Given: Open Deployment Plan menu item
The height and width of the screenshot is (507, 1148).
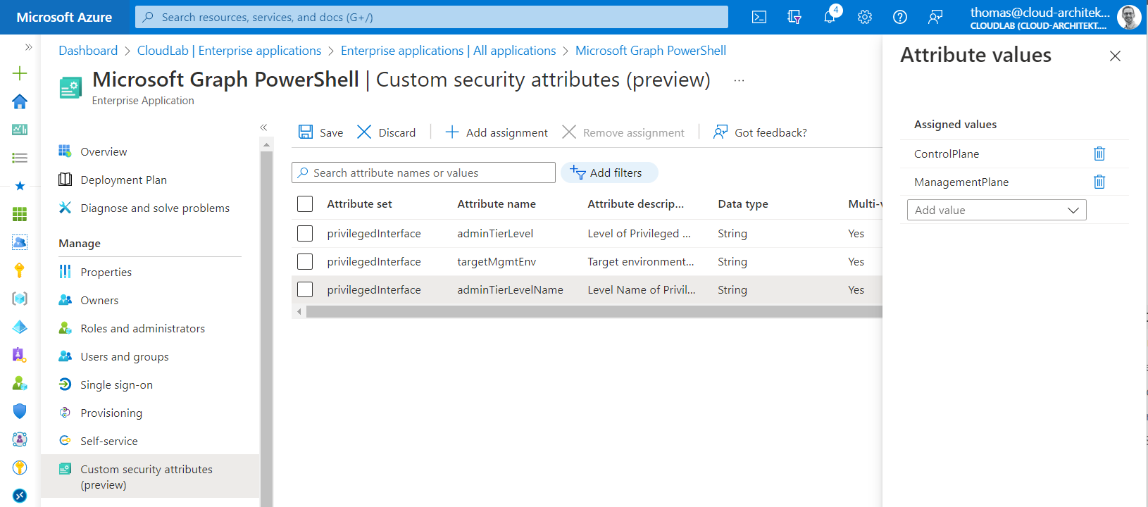Looking at the screenshot, I should pyautogui.click(x=123, y=180).
